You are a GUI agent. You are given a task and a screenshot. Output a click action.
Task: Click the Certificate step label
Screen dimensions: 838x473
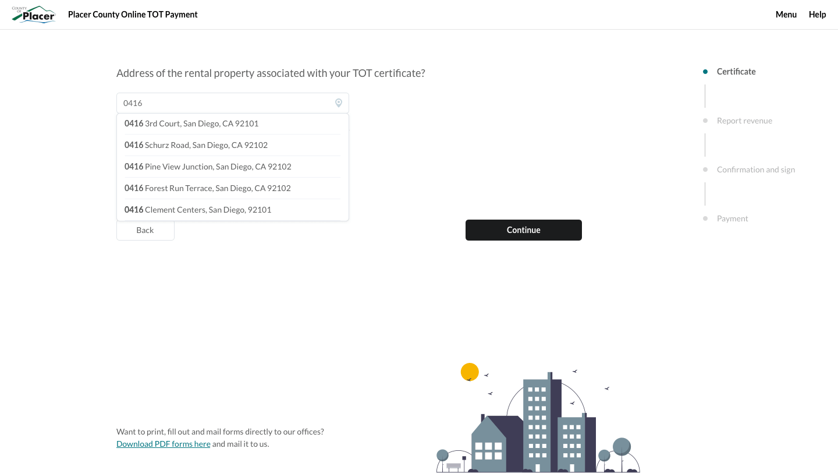[x=736, y=71]
